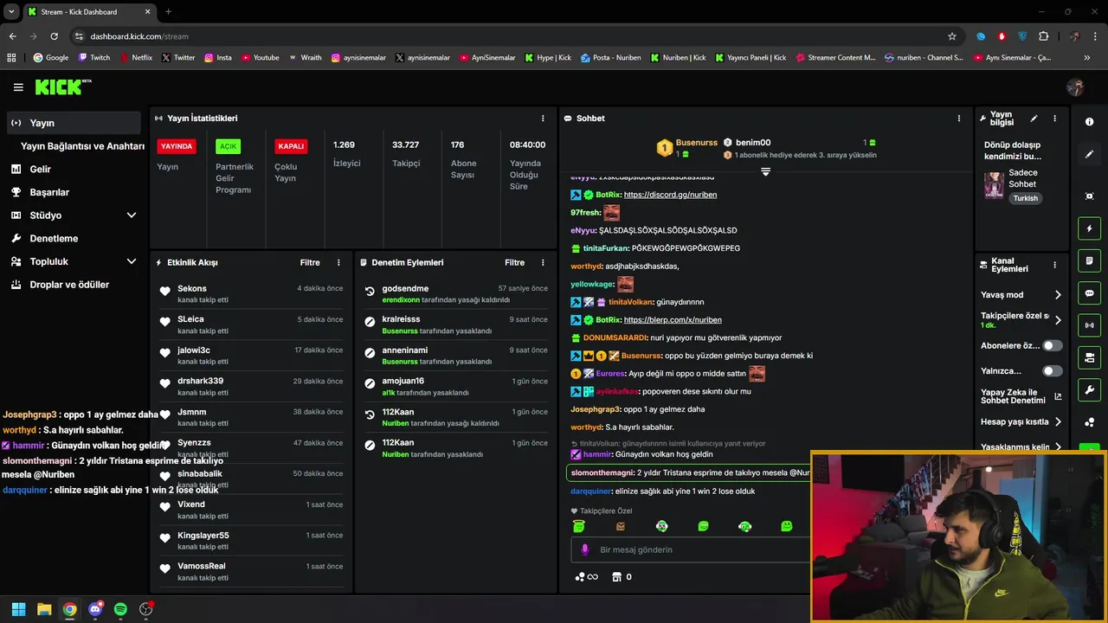Open Spotify from the taskbar

click(x=120, y=609)
